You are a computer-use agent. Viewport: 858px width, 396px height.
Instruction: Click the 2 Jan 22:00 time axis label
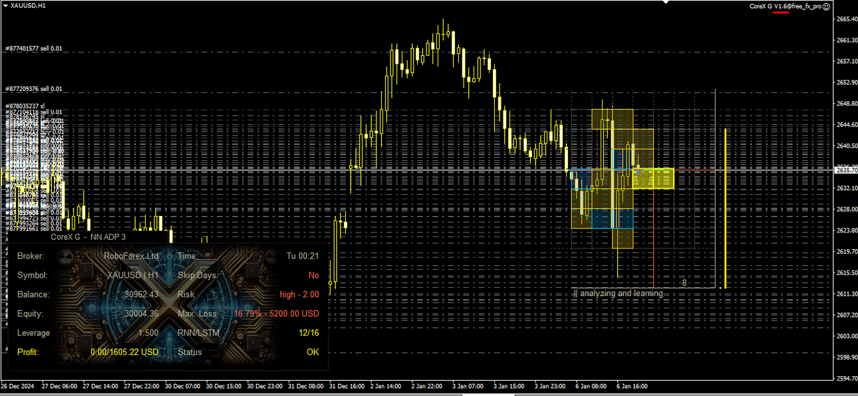tap(428, 385)
